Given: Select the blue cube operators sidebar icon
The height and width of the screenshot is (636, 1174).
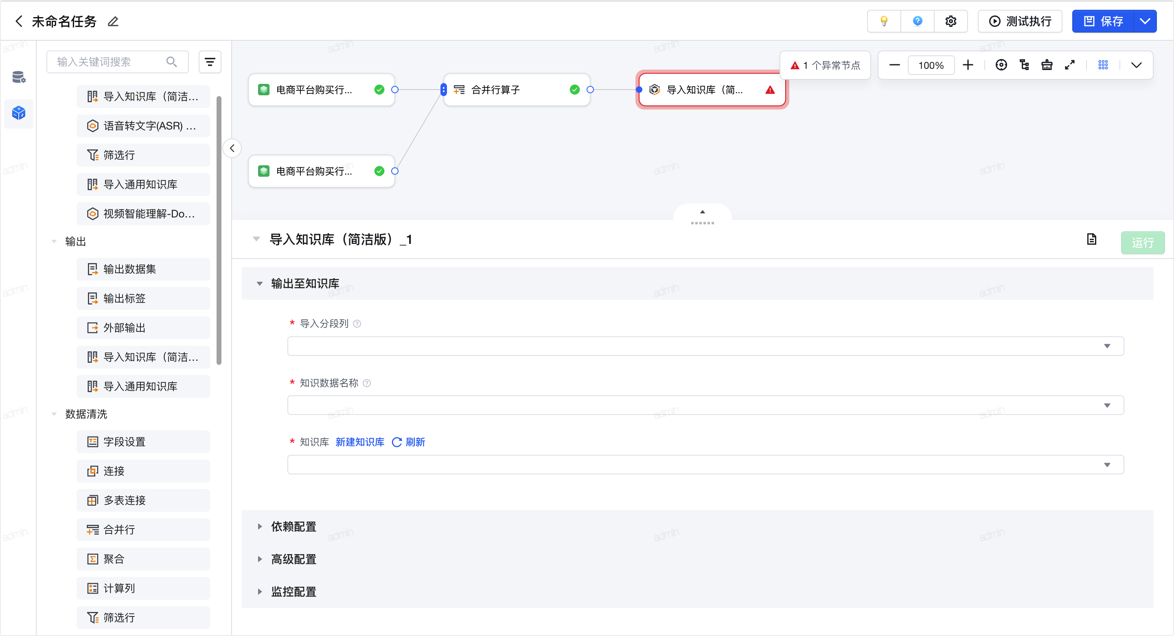Looking at the screenshot, I should pyautogui.click(x=19, y=113).
